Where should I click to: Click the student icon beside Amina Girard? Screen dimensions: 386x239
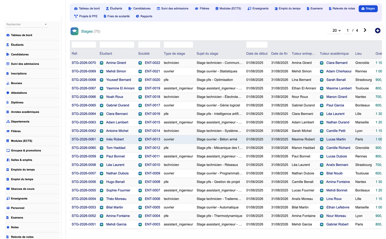click(x=102, y=63)
